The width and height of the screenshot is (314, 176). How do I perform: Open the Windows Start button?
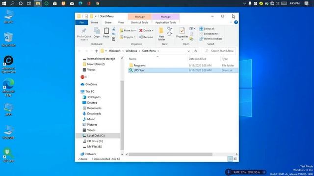(4, 3)
